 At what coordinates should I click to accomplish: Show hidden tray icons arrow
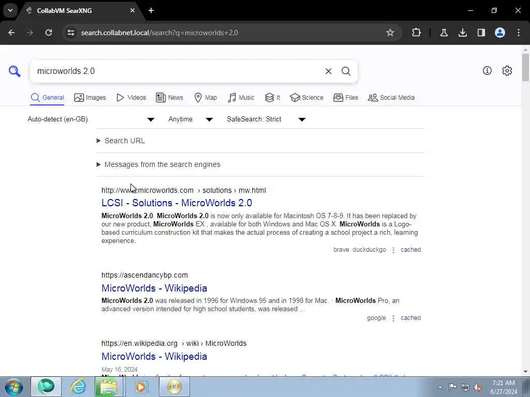click(440, 387)
